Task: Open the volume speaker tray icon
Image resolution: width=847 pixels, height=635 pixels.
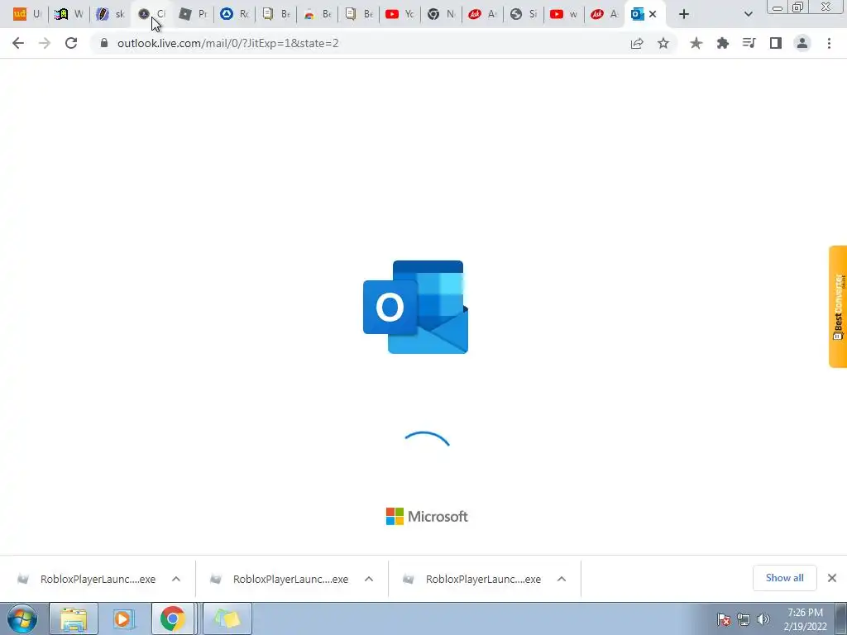Action: click(763, 619)
